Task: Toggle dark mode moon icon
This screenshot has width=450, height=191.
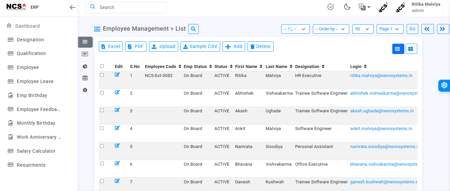Action: click(347, 7)
